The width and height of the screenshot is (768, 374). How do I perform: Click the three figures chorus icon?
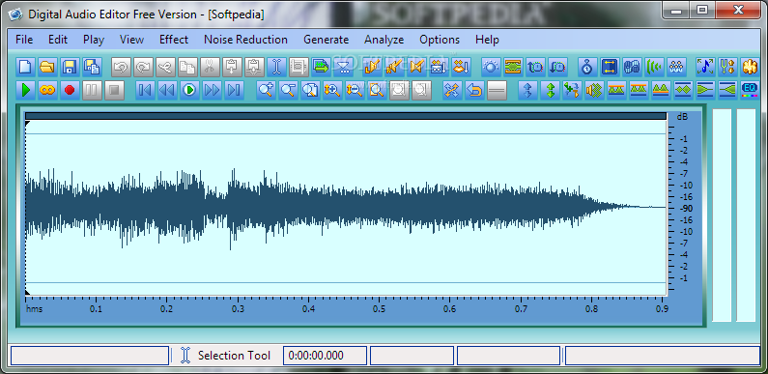(676, 67)
